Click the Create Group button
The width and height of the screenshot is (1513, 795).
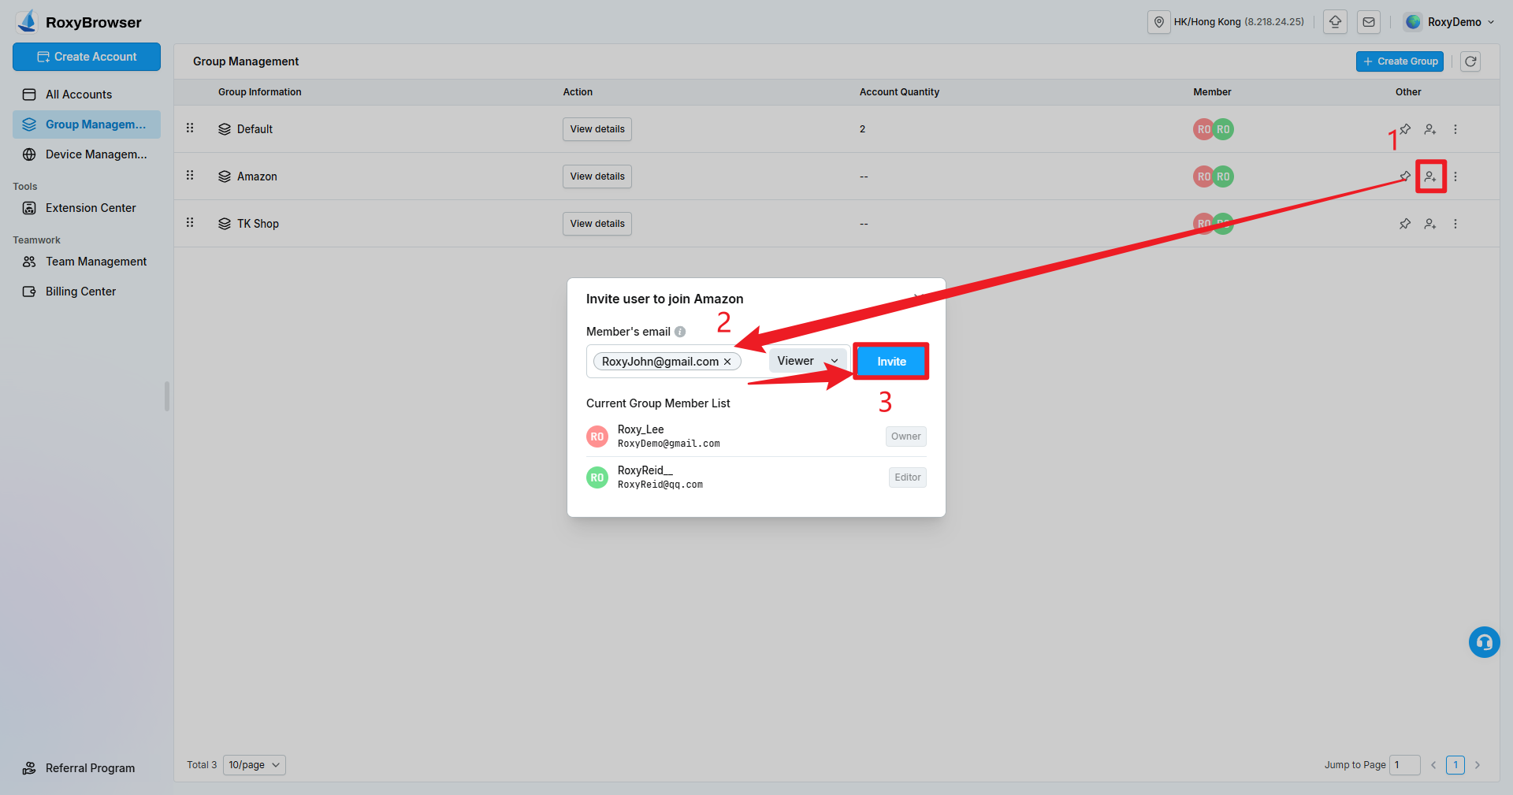[x=1400, y=61]
